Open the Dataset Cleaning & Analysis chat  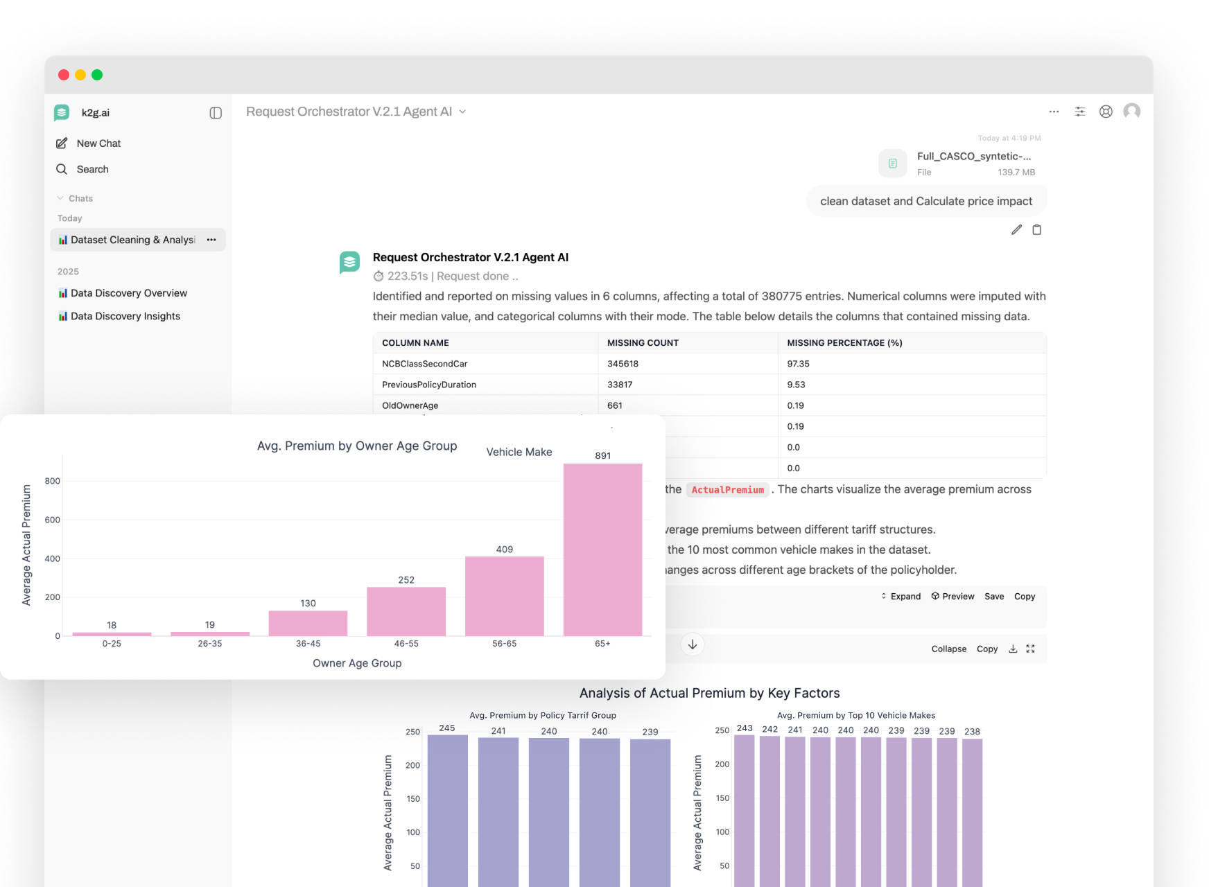pyautogui.click(x=137, y=240)
